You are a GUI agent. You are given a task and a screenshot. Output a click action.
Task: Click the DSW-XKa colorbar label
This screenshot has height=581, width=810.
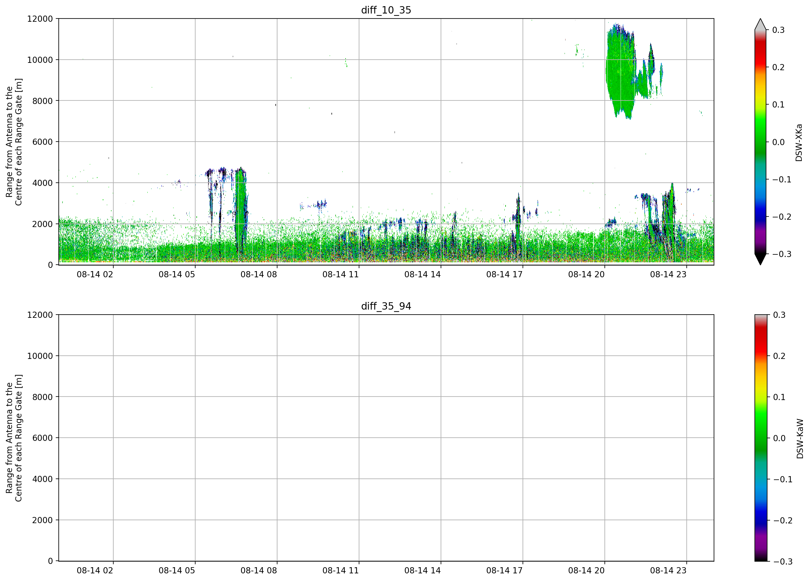(x=799, y=142)
